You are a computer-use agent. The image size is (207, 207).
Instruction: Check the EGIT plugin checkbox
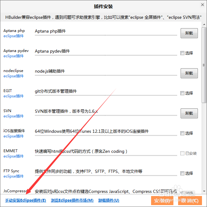[182, 93]
